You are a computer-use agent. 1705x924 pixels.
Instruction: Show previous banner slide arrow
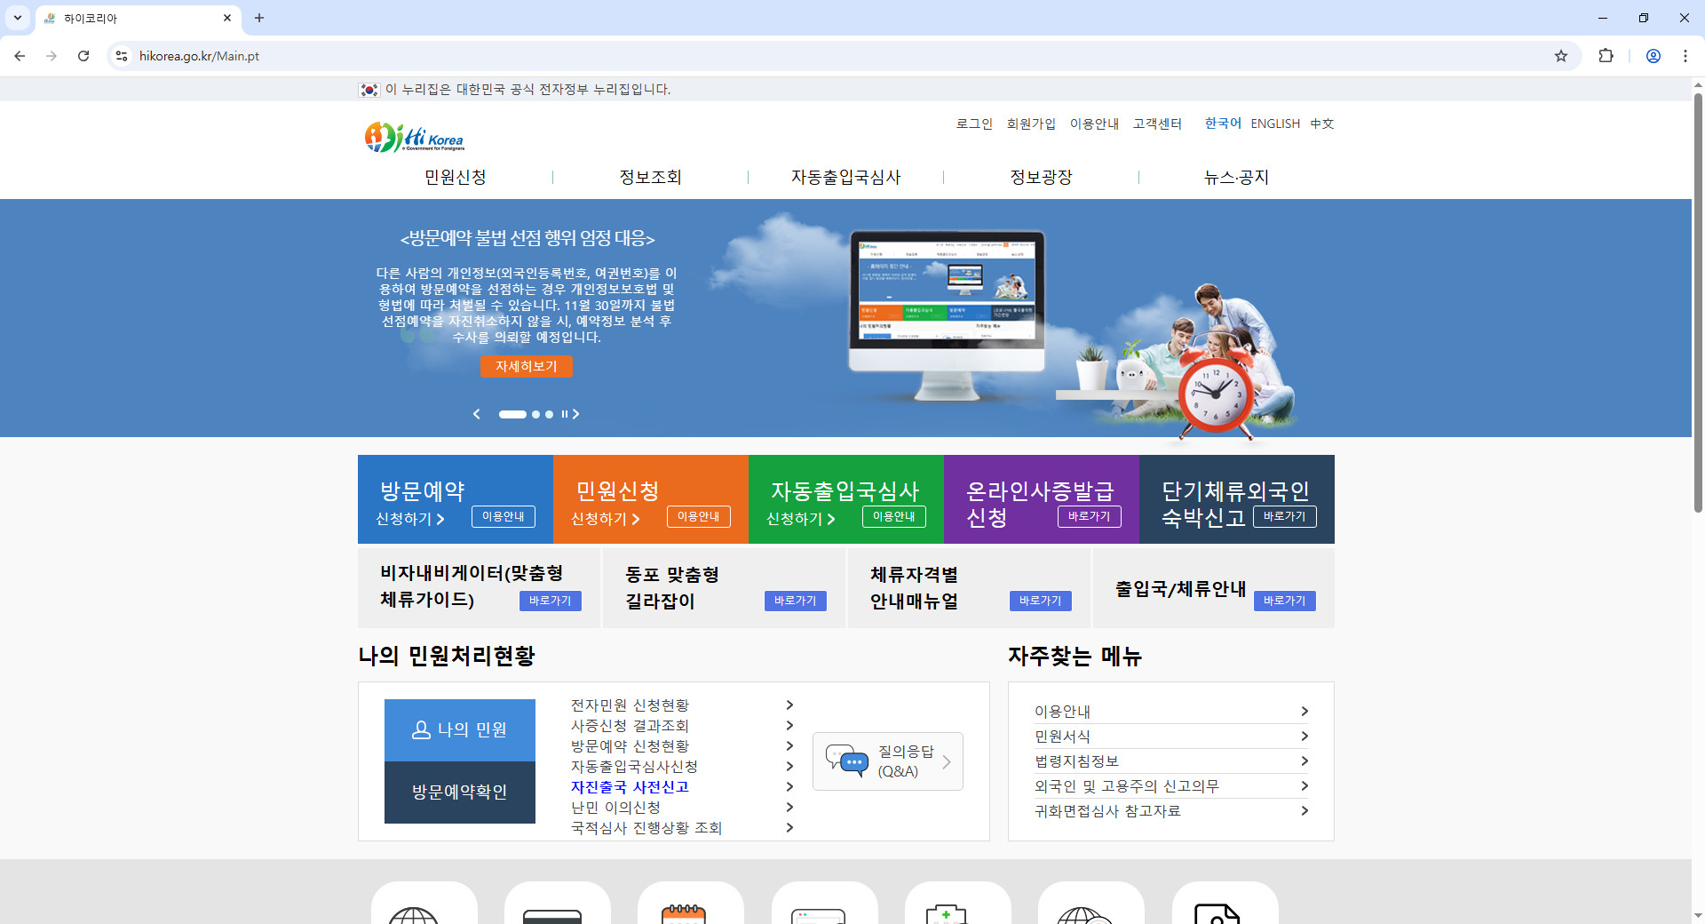(477, 414)
